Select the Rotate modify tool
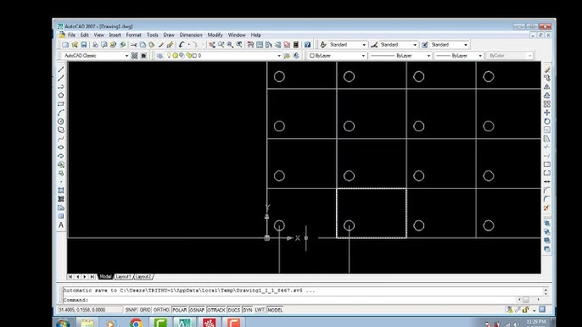This screenshot has width=582, height=327. [547, 121]
